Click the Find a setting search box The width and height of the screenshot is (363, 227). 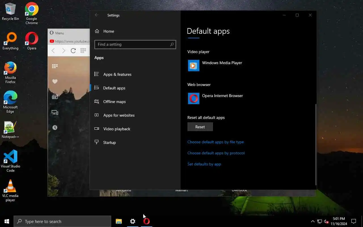(135, 44)
